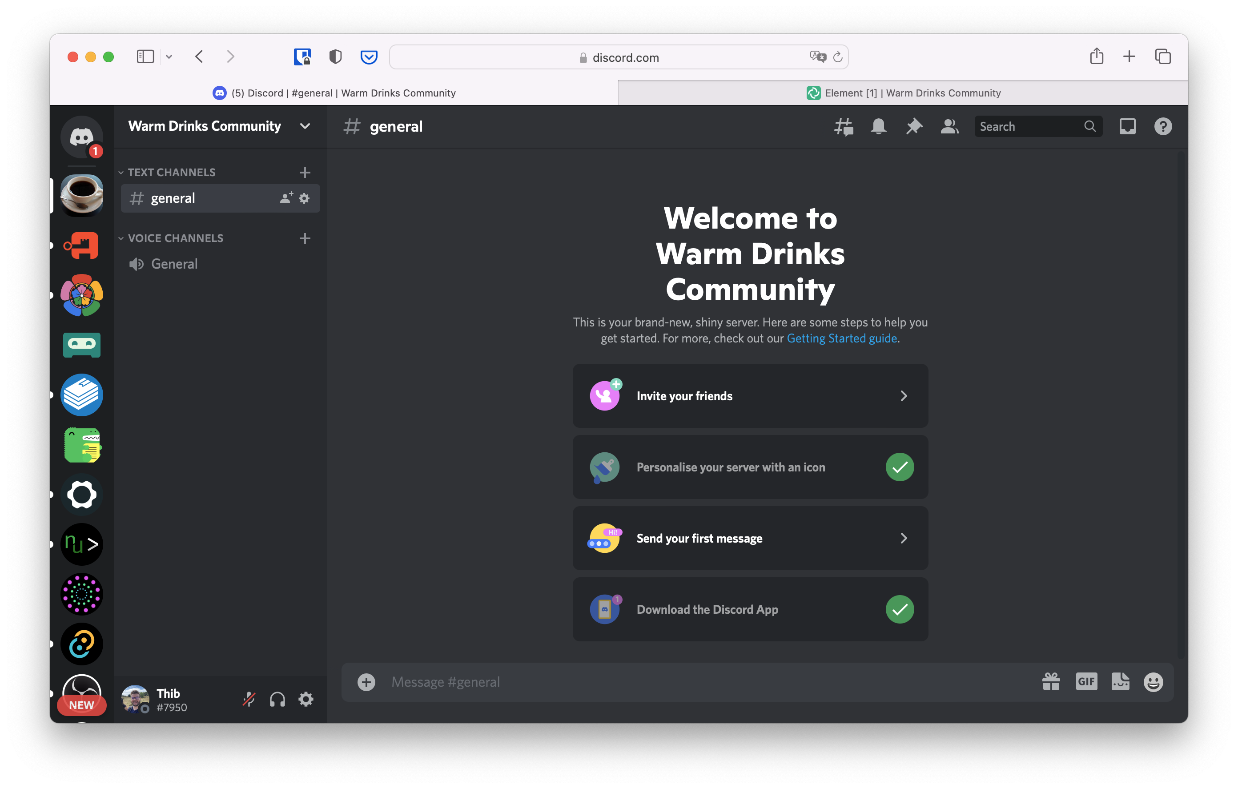Go back in Safari

point(200,56)
